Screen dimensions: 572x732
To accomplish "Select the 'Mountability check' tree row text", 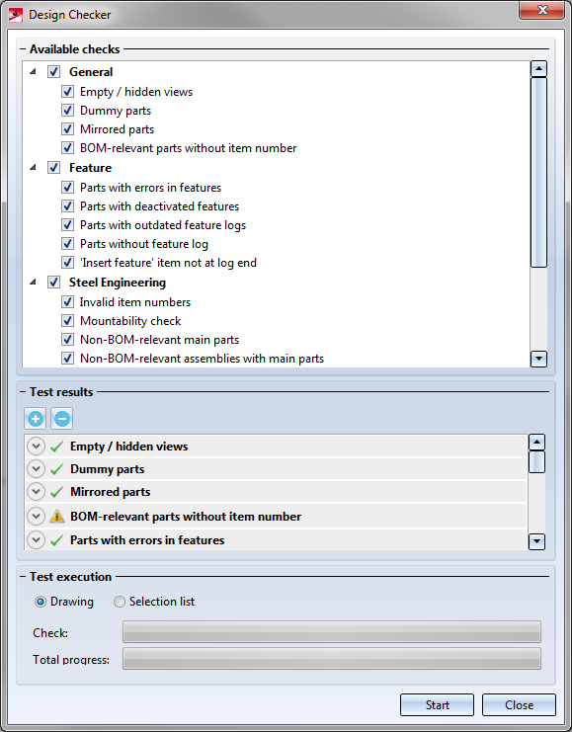I will tap(130, 321).
